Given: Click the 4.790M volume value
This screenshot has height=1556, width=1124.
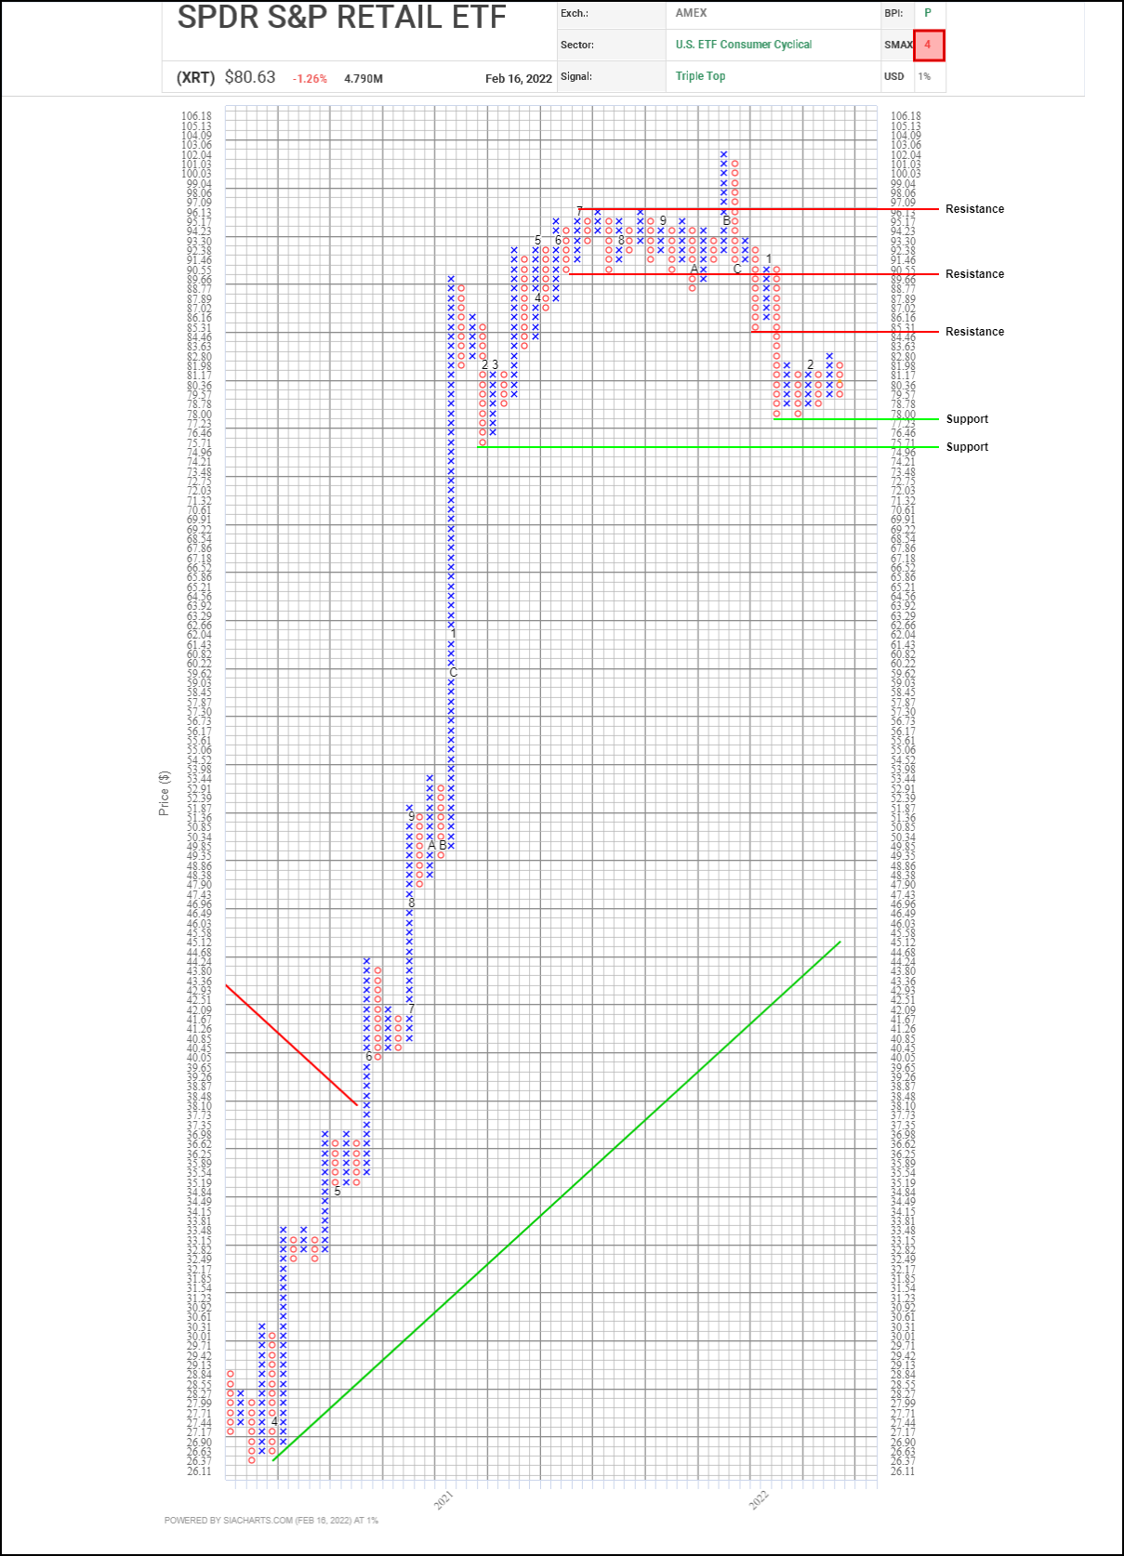Looking at the screenshot, I should tap(364, 79).
